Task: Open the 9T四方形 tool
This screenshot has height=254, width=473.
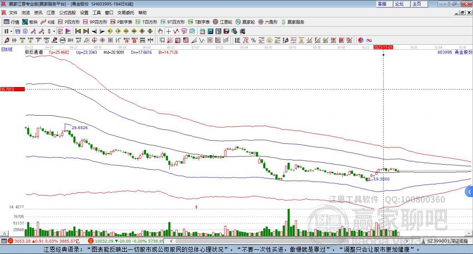Action: (x=173, y=22)
